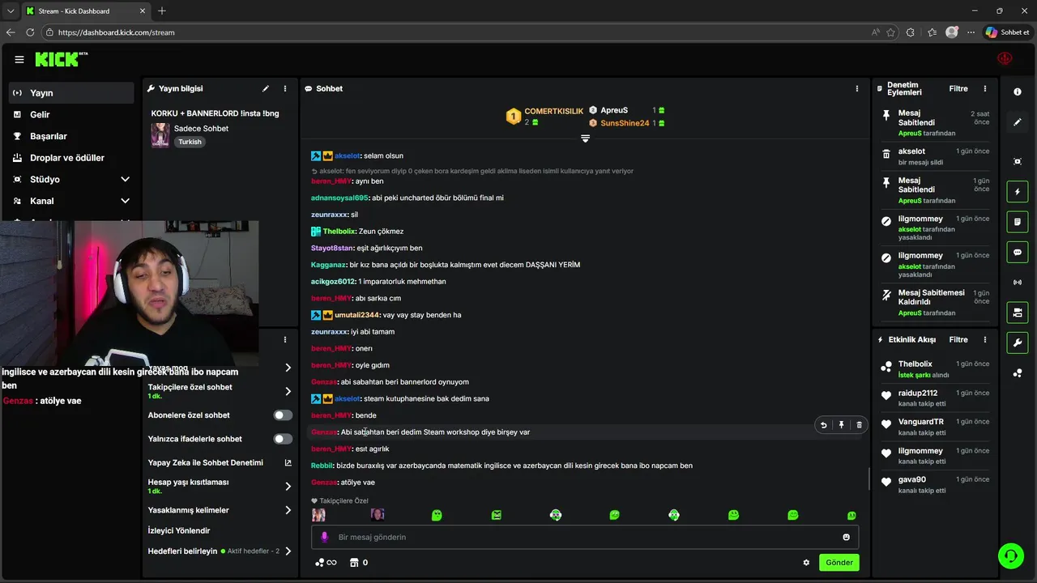Expand Yasaklanmış kelimeler settings
This screenshot has width=1037, height=583.
pyautogui.click(x=288, y=510)
